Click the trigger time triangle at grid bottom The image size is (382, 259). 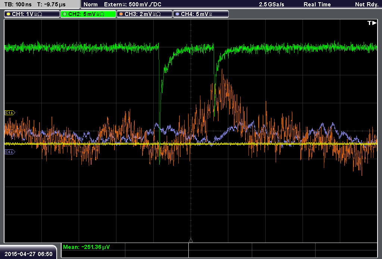pyautogui.click(x=191, y=240)
